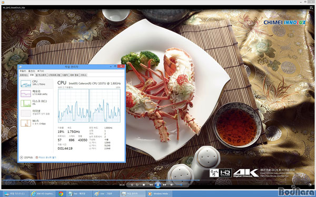Select the CPU performance graph thumbnail
The width and height of the screenshot is (316, 197).
click(26, 84)
